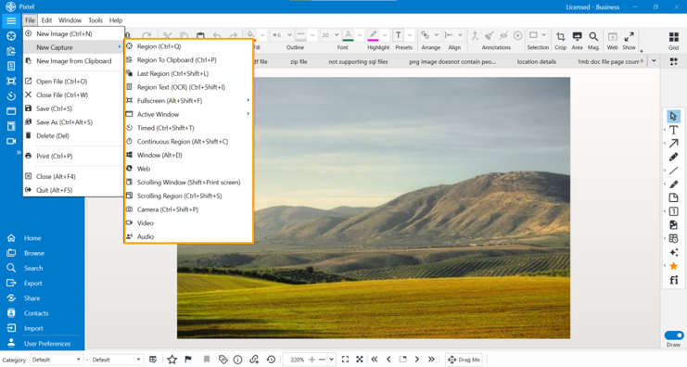Expand the Selection tool dropdown

click(543, 35)
